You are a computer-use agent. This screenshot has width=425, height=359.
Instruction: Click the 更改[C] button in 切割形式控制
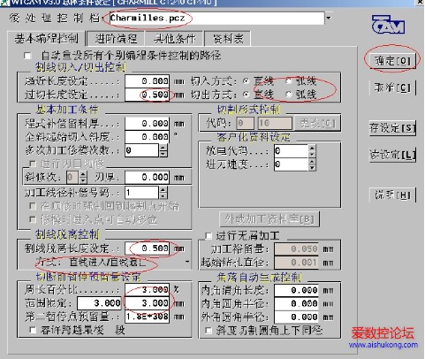(317, 123)
